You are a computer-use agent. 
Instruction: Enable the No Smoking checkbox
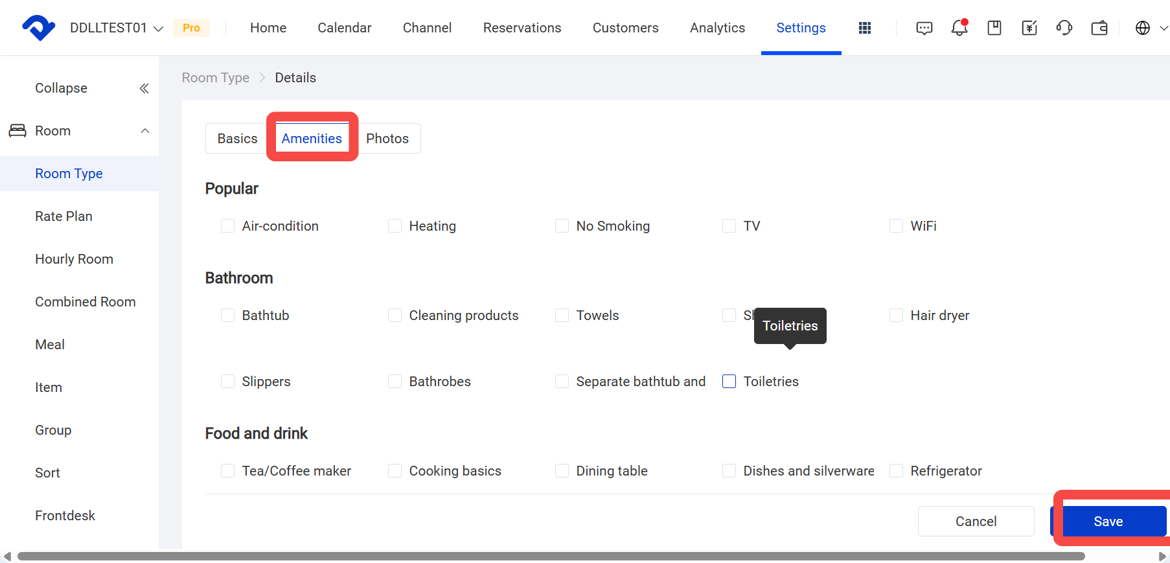tap(562, 226)
